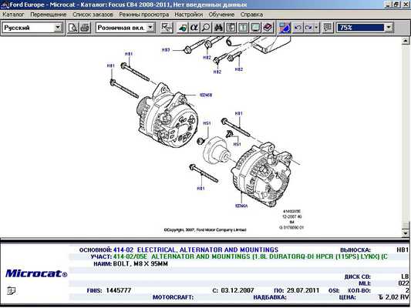The width and height of the screenshot is (411, 308).
Task: Click FINIS part number 1445777
Action: (x=119, y=290)
